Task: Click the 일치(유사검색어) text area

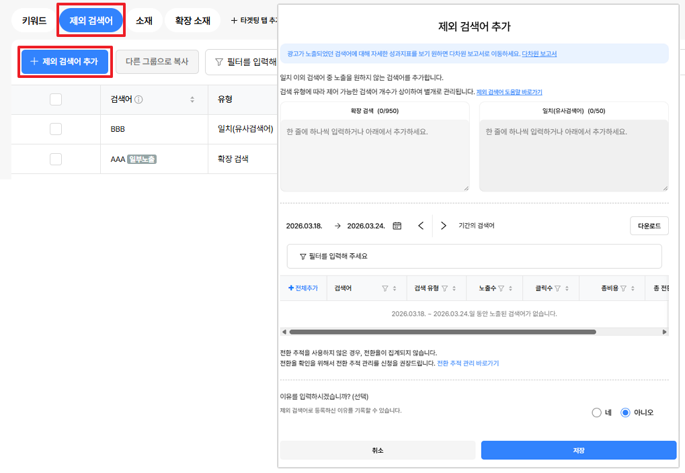Action: point(573,155)
